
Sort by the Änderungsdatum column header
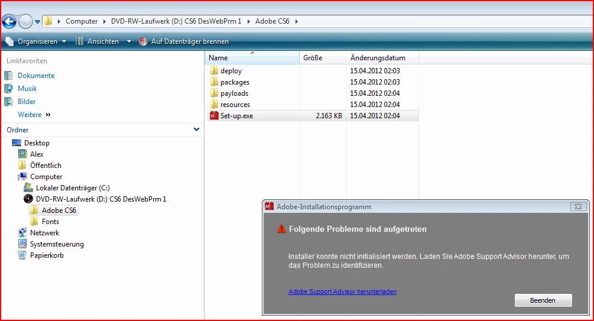382,57
